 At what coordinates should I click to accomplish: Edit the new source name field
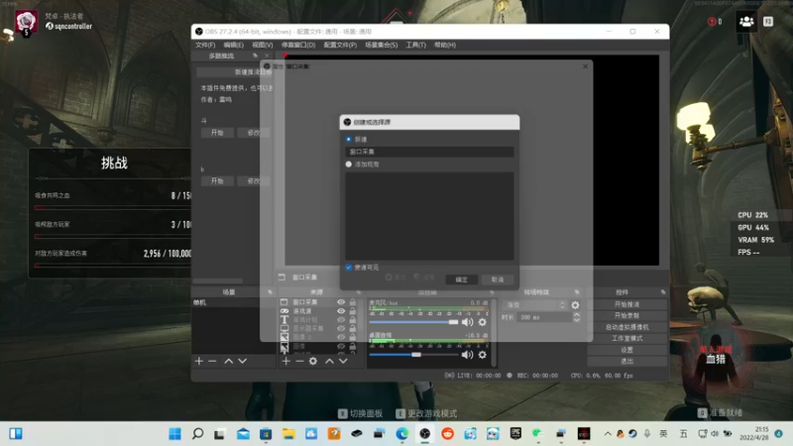(x=429, y=152)
